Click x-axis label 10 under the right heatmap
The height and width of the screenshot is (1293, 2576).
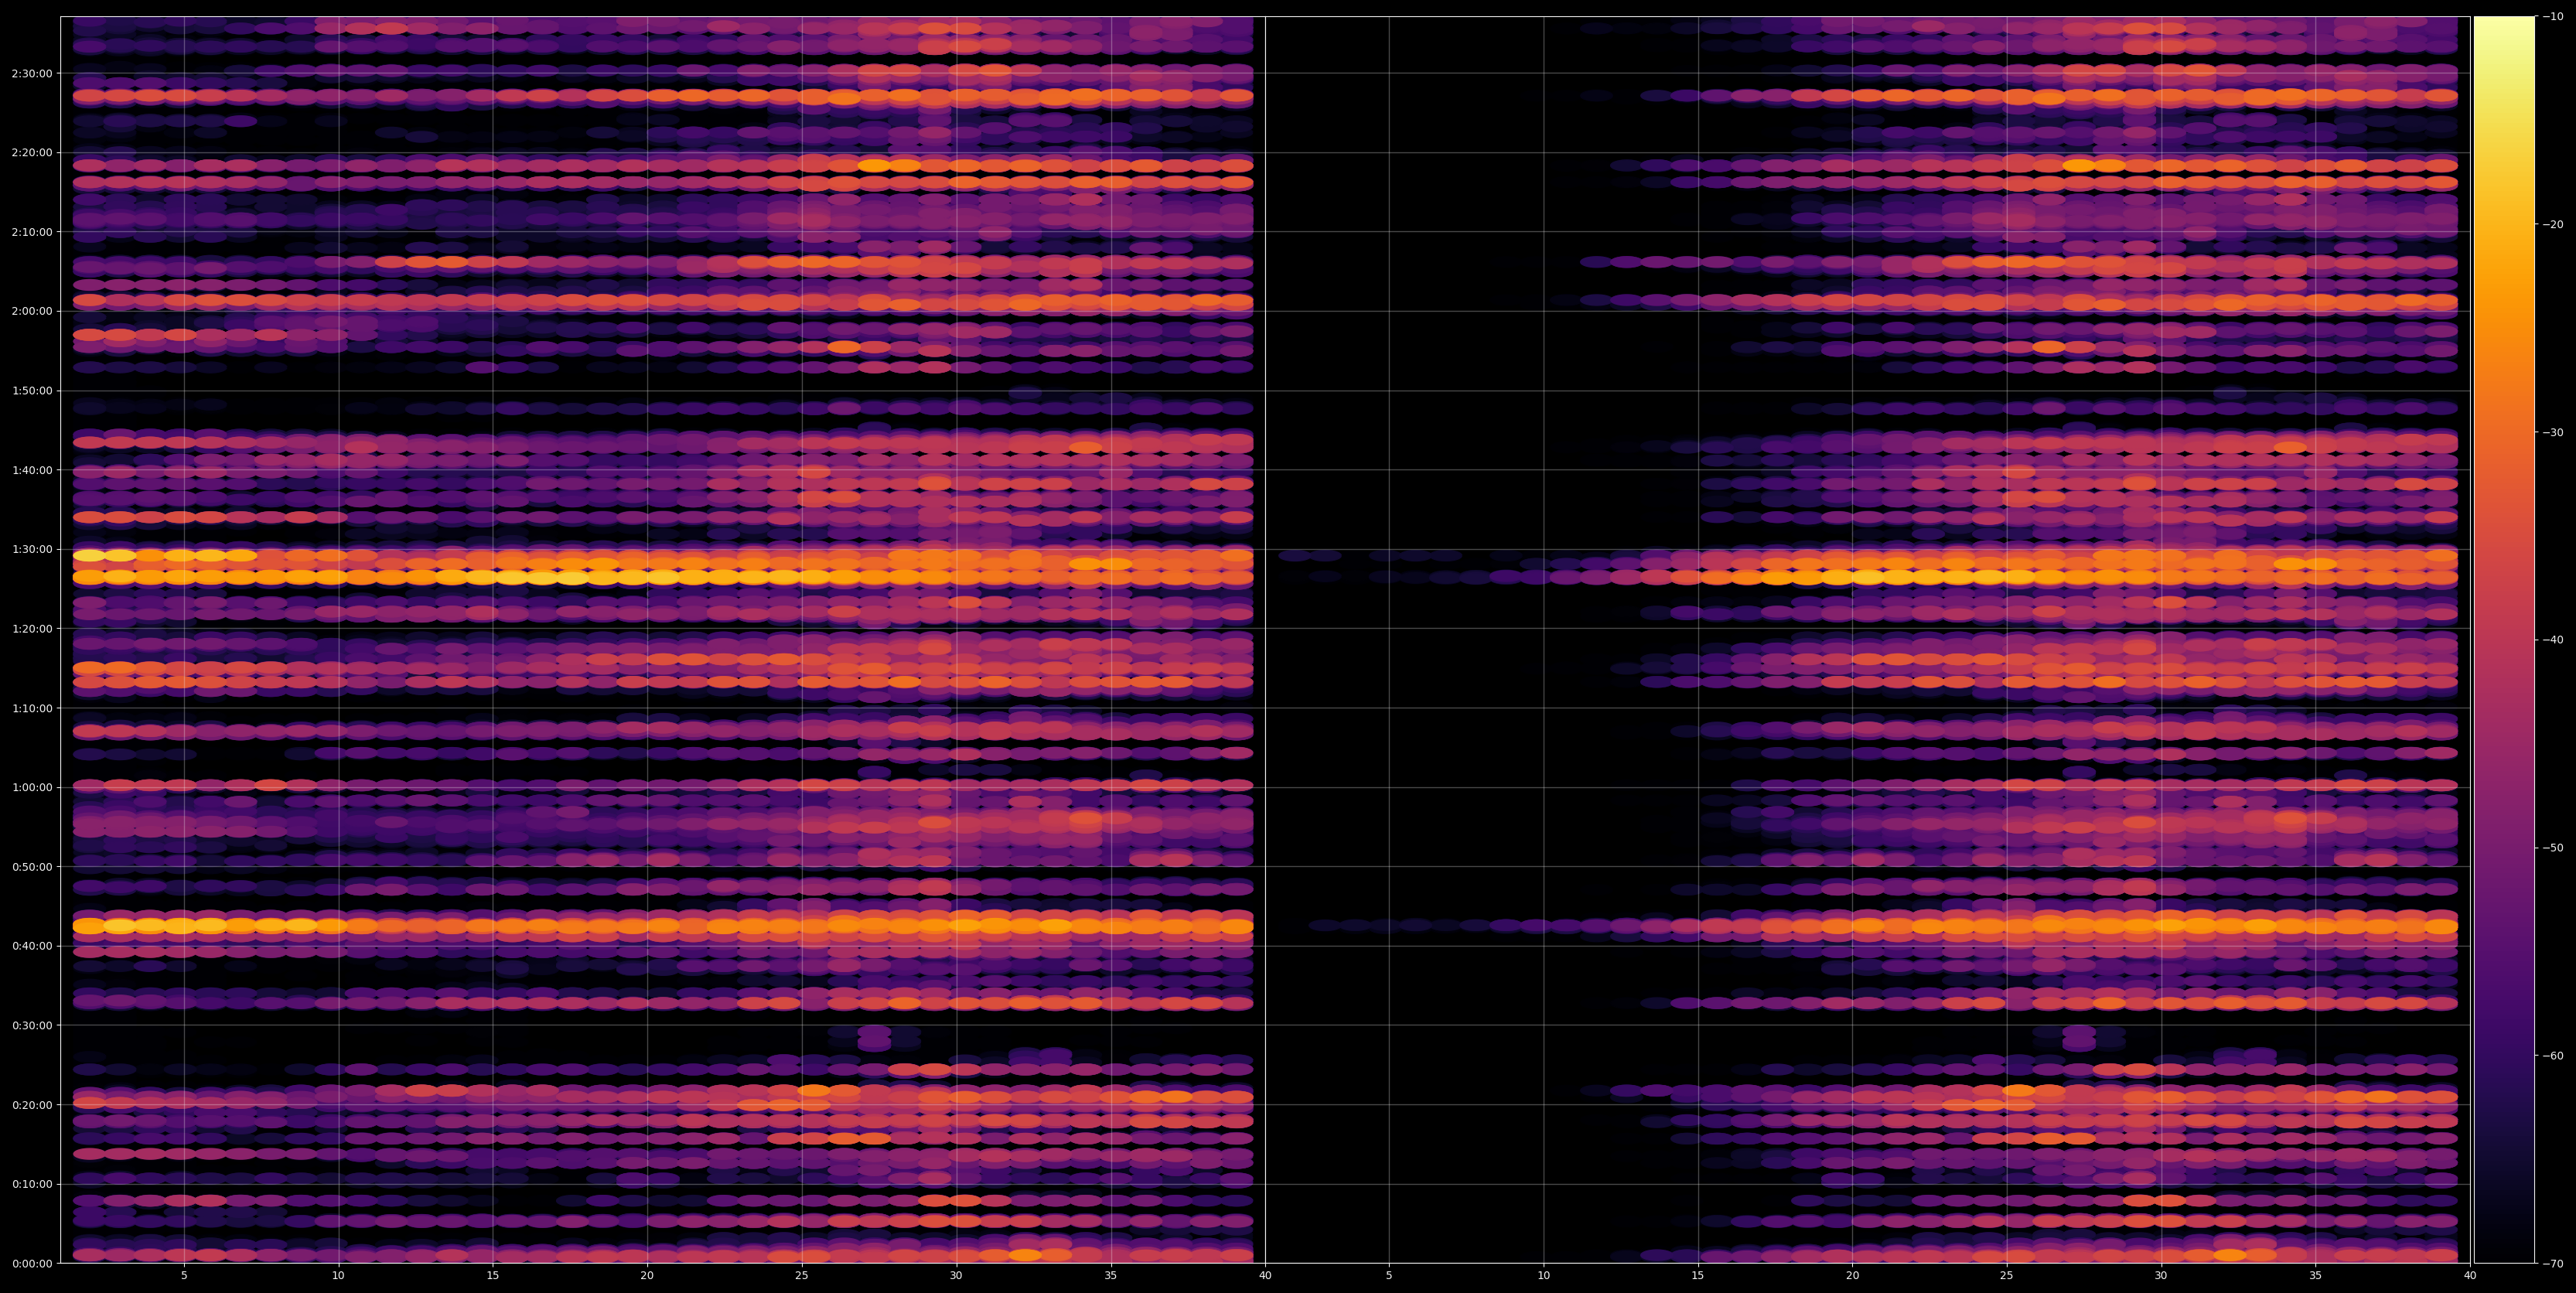pos(1544,1276)
